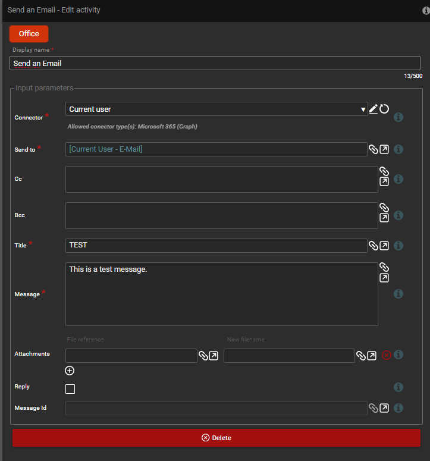Click the File reference attachment field
This screenshot has width=430, height=461.
pos(131,356)
